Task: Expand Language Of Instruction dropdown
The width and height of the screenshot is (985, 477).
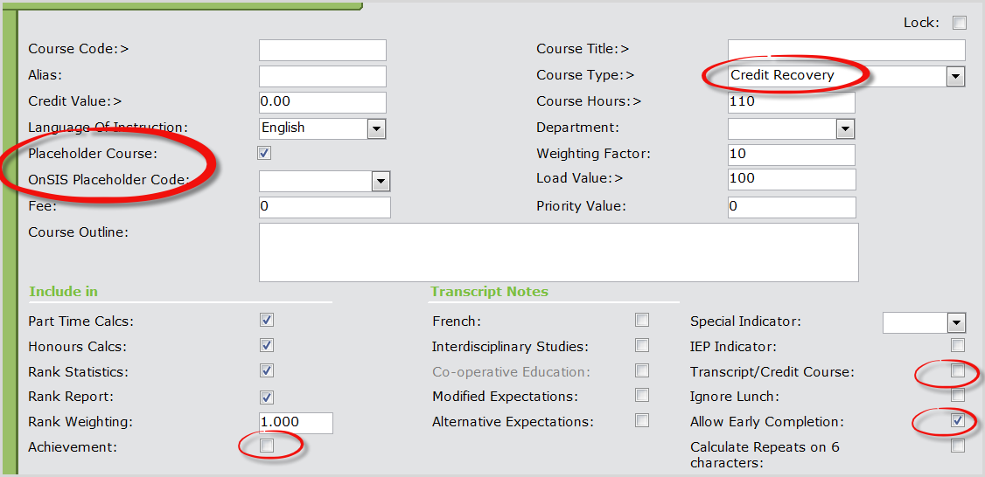Action: (x=376, y=128)
